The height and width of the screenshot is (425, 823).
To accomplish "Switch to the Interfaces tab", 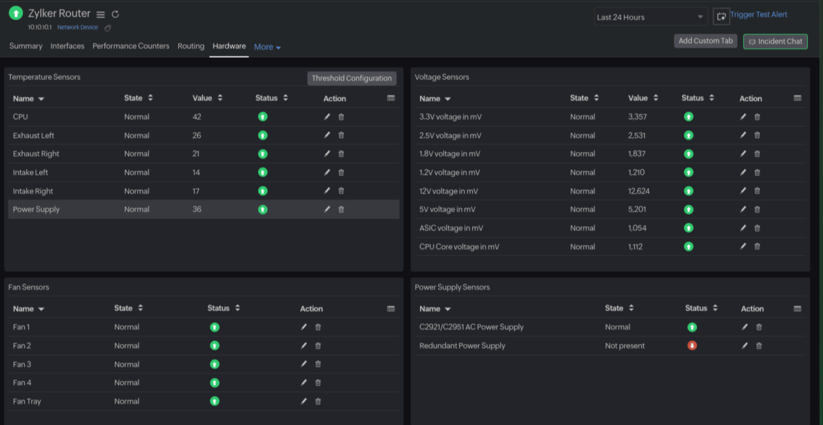I will [x=67, y=46].
